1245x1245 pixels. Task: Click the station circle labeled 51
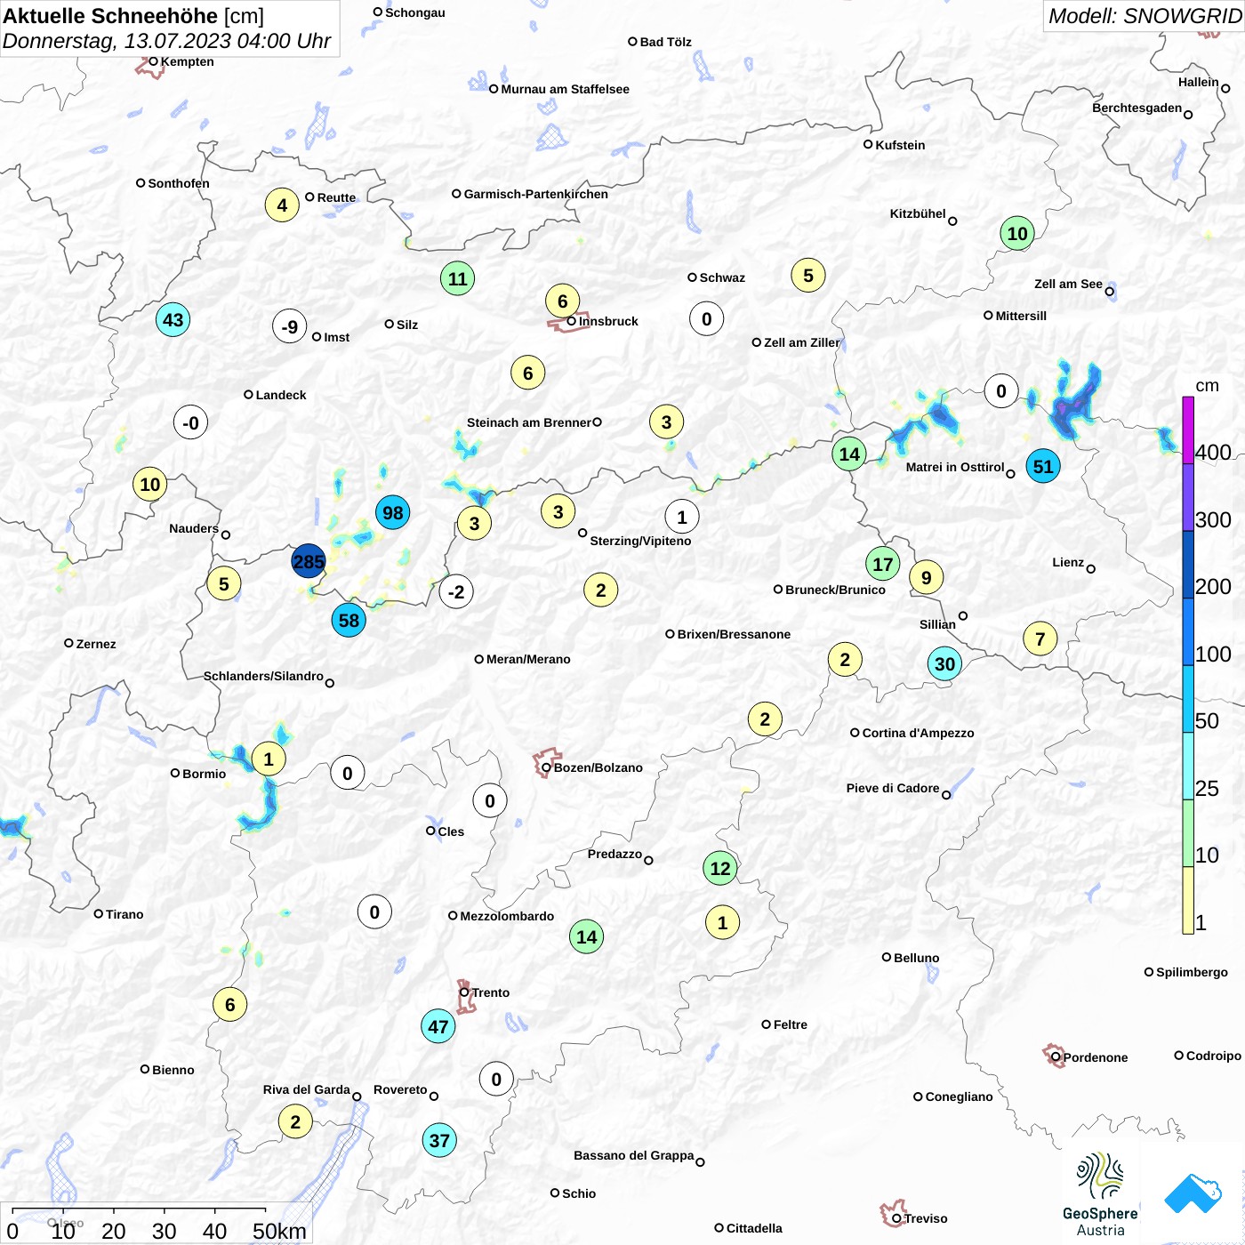coord(1043,465)
